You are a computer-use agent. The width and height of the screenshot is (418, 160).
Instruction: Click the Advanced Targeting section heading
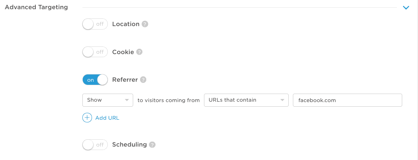point(36,7)
